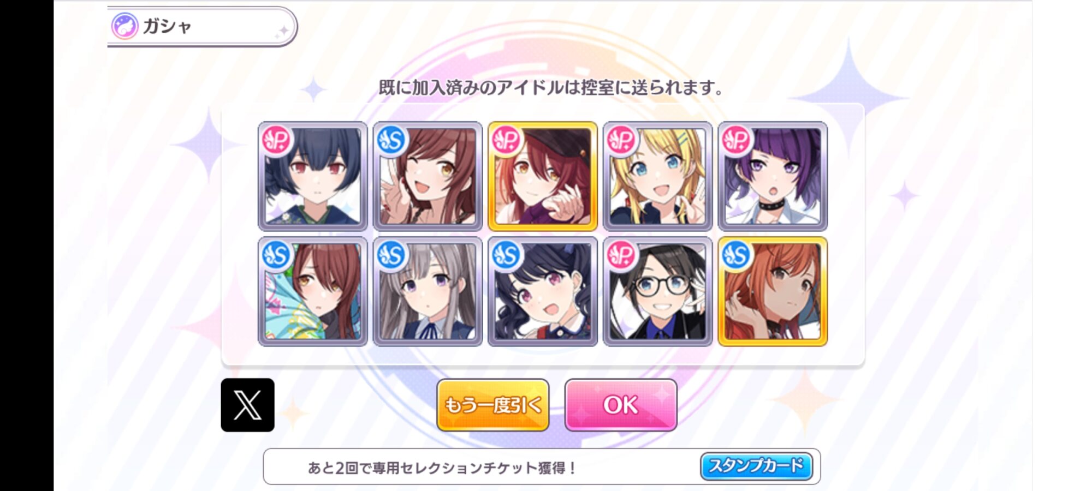The image size is (1092, 491).
Task: Select the idol wearing glasses
Action: (658, 291)
